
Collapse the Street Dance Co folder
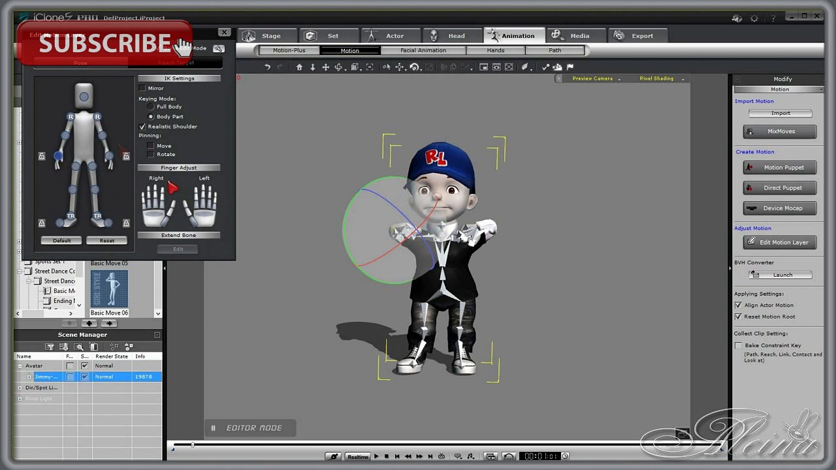point(20,271)
